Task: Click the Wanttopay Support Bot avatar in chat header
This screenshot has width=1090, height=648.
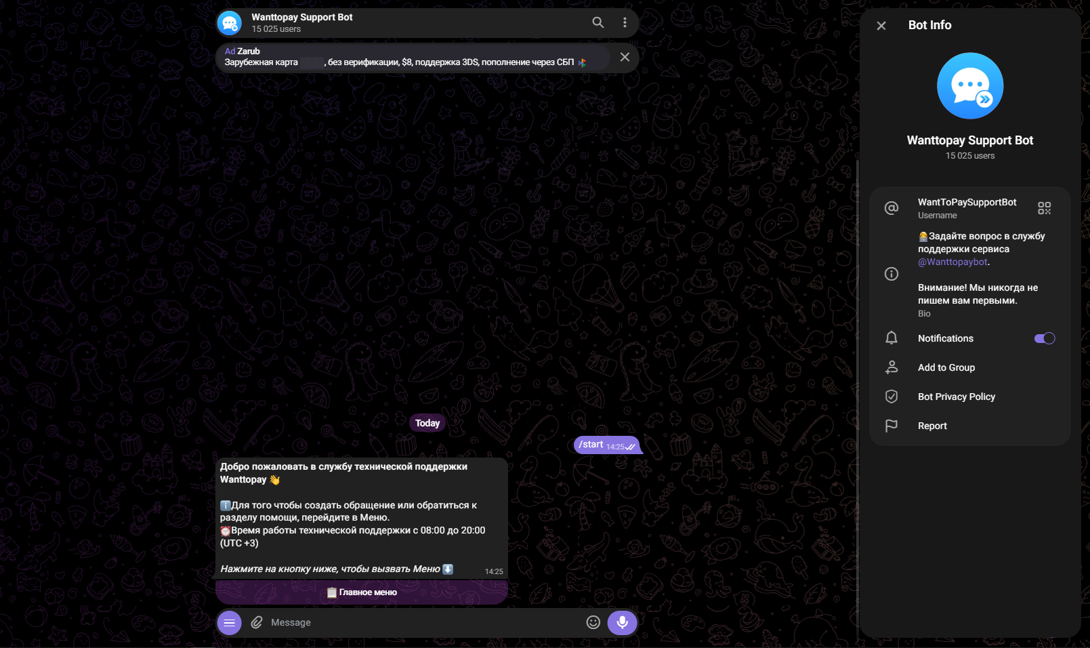Action: [x=230, y=23]
